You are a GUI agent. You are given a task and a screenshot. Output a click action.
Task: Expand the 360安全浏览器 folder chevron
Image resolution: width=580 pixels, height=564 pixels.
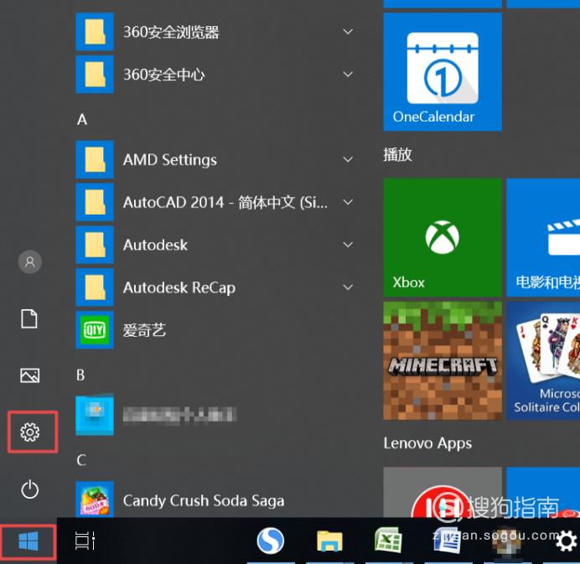pyautogui.click(x=348, y=32)
